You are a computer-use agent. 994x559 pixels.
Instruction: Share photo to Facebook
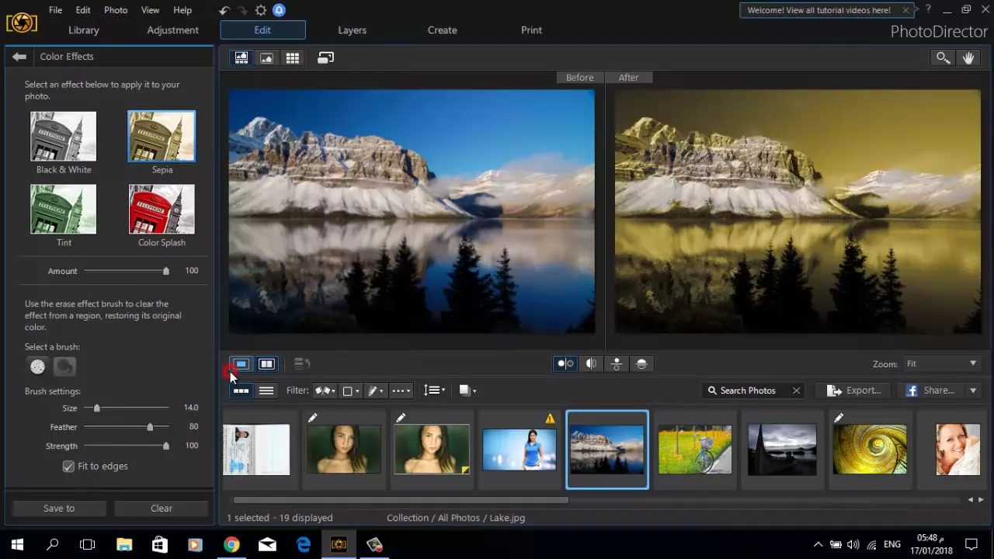(x=930, y=391)
